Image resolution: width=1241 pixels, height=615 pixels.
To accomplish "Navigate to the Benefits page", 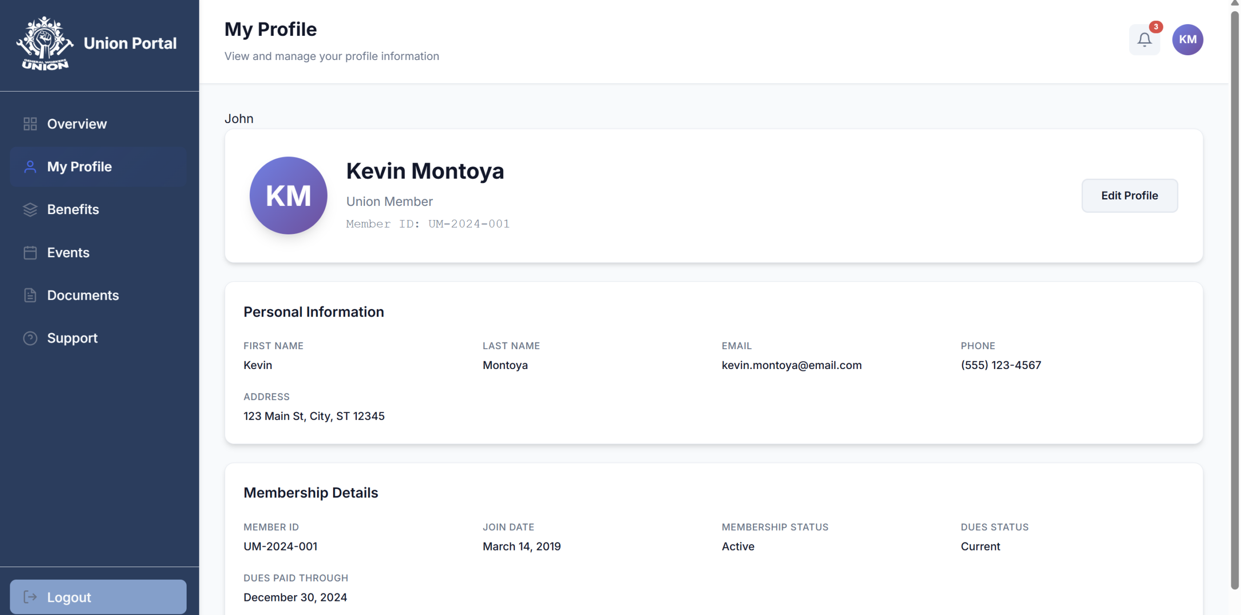I will coord(73,209).
